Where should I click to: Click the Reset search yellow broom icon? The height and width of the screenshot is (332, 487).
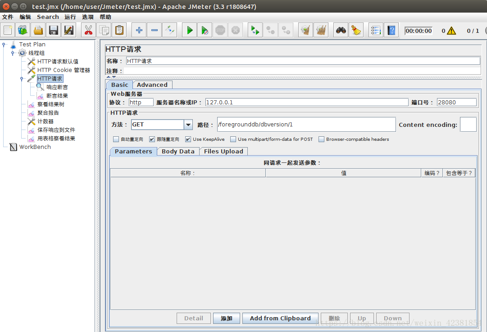tap(356, 31)
